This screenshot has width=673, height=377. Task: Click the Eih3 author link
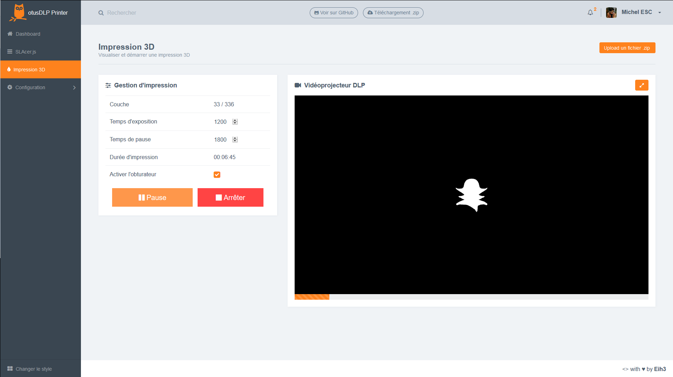point(660,369)
